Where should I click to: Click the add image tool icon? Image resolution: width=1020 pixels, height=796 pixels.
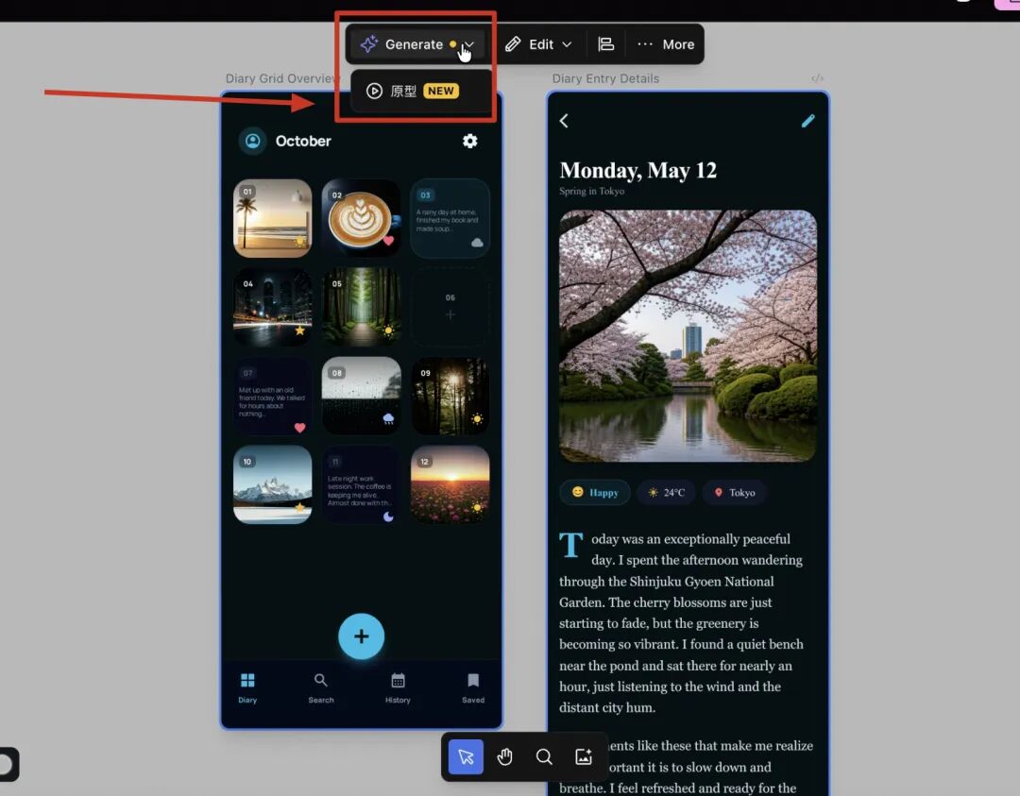pyautogui.click(x=584, y=756)
